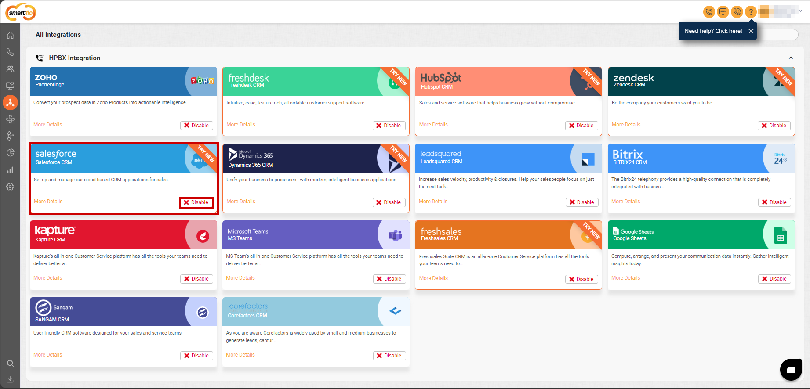Open the Home icon in the sidebar
The image size is (810, 389).
tap(10, 35)
